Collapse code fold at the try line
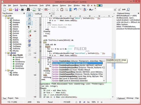 (41, 42)
